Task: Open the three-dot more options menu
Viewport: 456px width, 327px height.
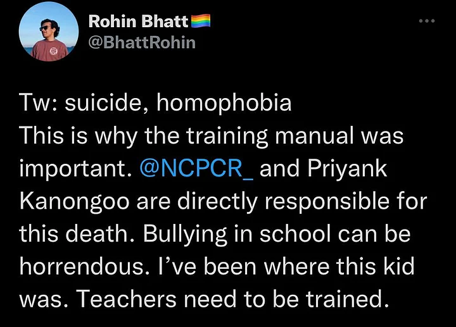Action: pyautogui.click(x=427, y=22)
